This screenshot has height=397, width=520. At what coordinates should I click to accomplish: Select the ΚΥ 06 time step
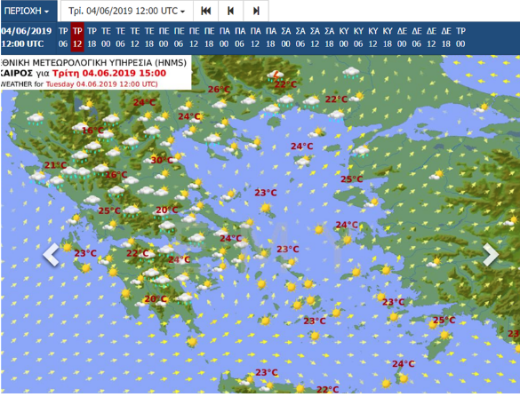pyautogui.click(x=358, y=37)
